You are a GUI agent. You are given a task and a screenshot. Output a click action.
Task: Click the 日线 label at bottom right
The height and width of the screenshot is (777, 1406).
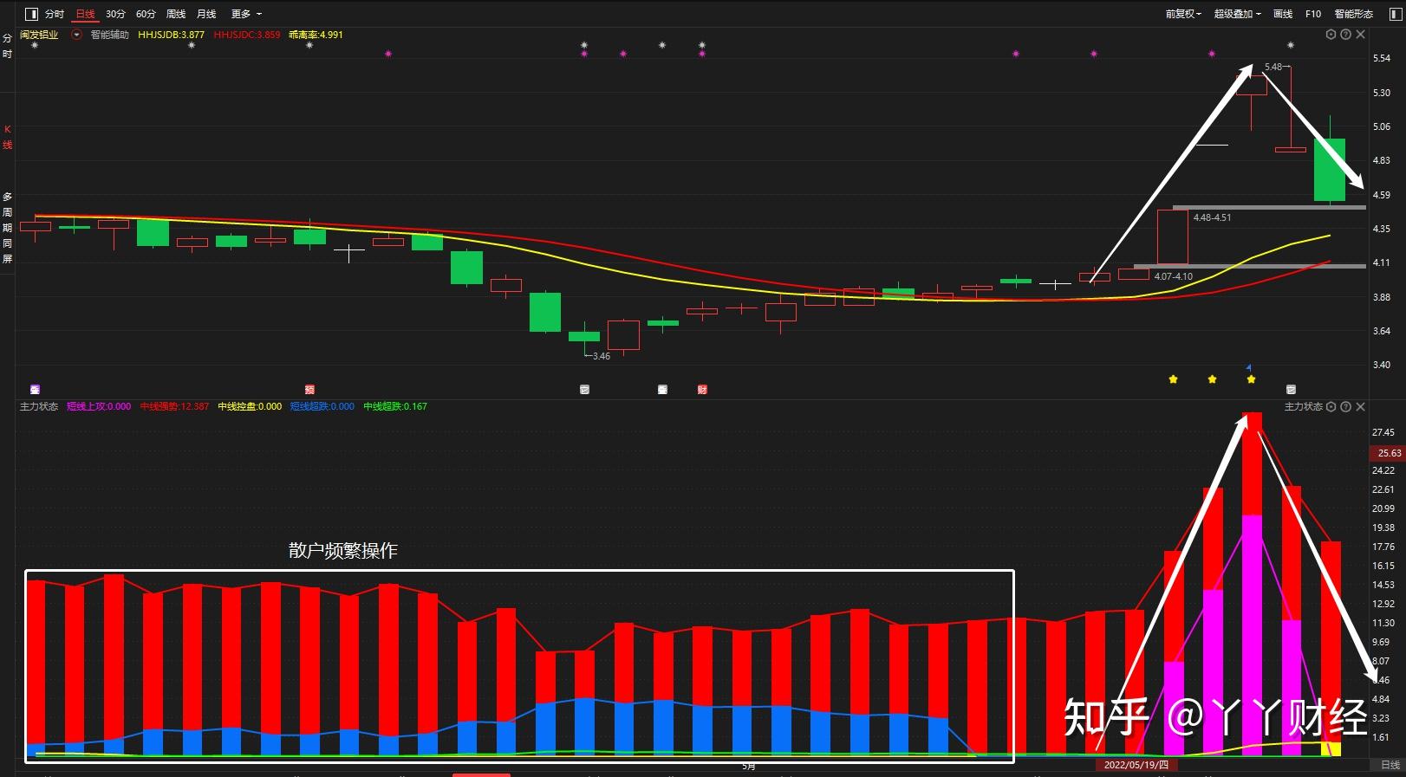[1390, 765]
